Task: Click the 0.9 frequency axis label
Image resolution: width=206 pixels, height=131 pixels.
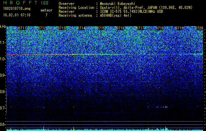Action: coord(3,75)
